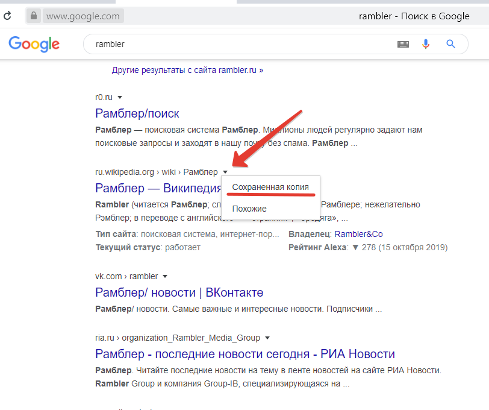The image size is (489, 410).
Task: Click the page reload icon
Action: coord(8,16)
